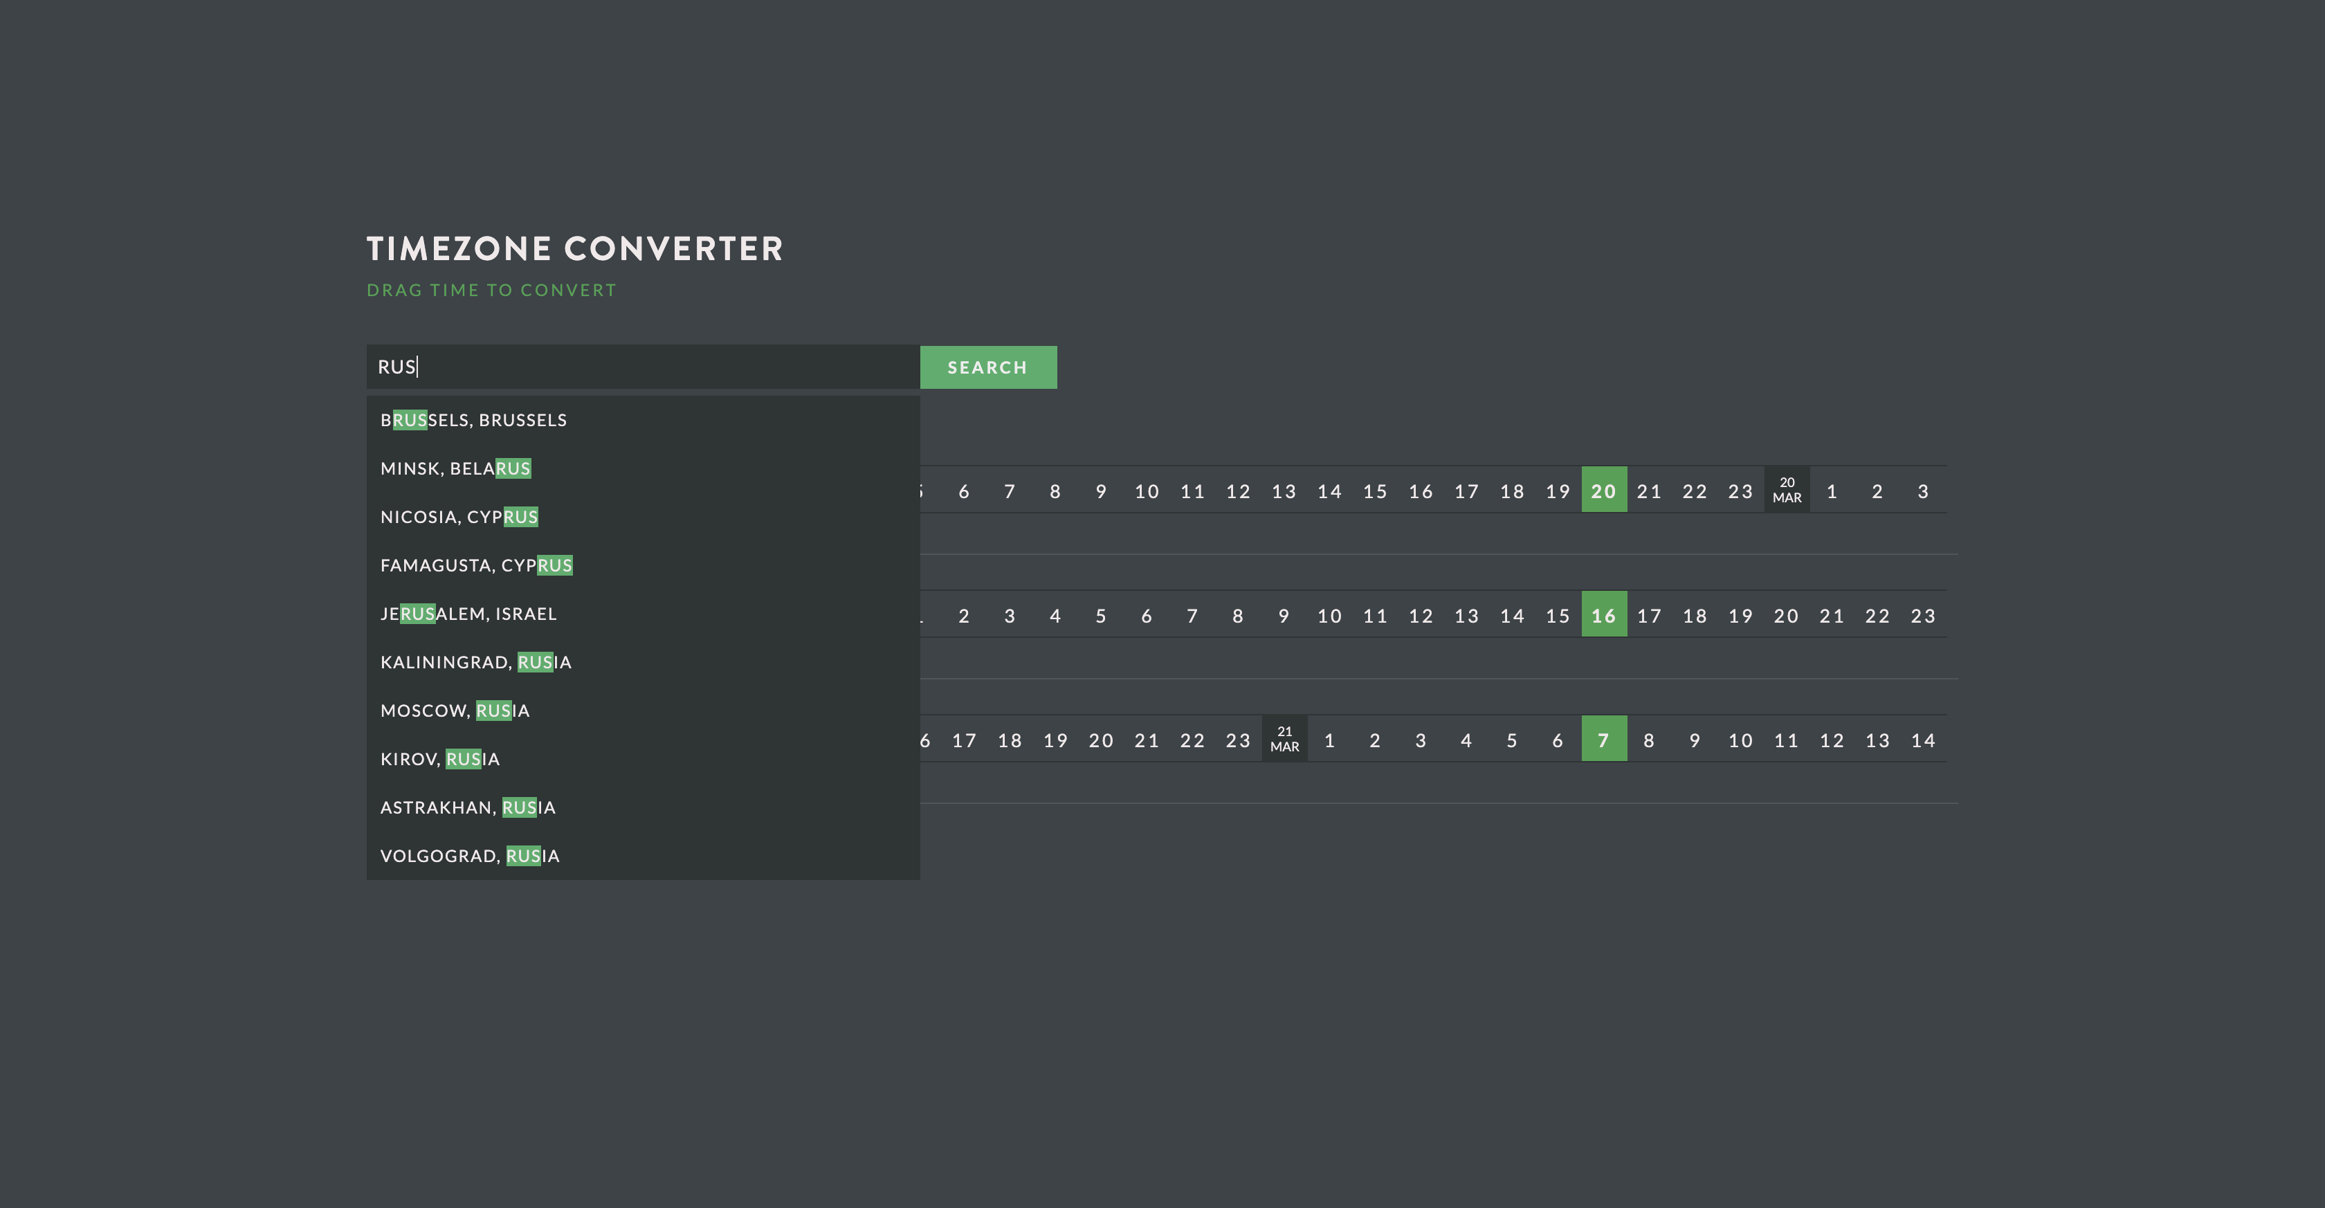This screenshot has width=2325, height=1208.
Task: Select hour 12 on the top timeline
Action: tap(1239, 490)
